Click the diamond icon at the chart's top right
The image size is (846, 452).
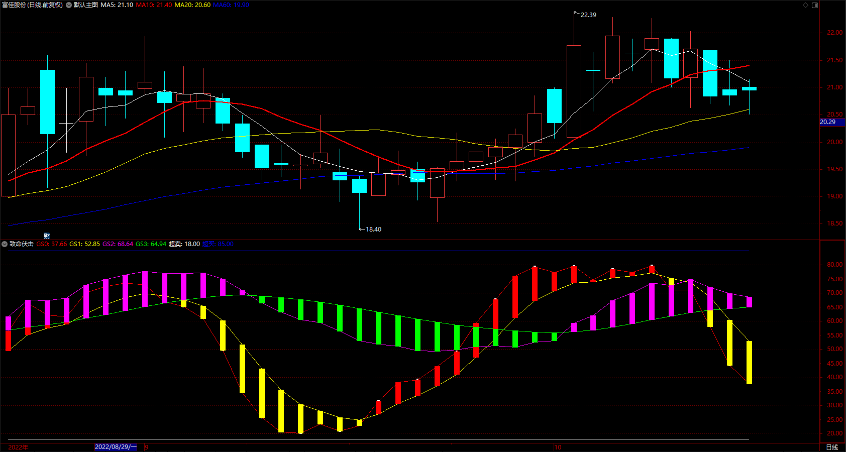(805, 5)
